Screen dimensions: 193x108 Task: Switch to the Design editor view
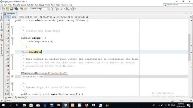pos(14,17)
